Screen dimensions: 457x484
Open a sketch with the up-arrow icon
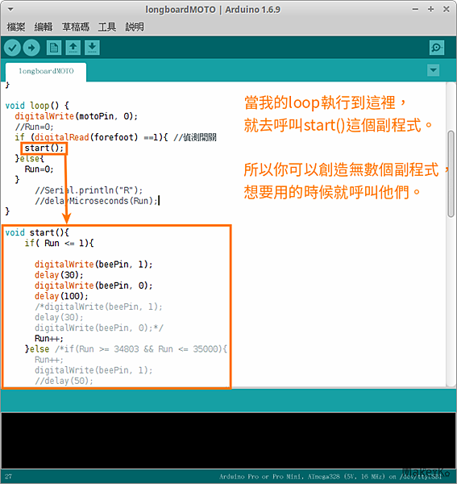73,48
